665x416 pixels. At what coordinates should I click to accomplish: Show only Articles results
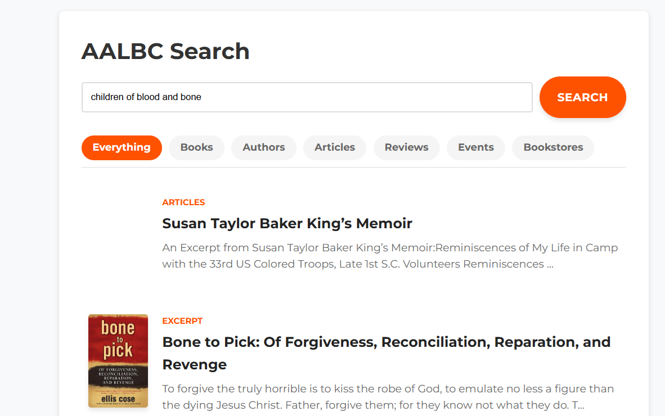click(x=335, y=147)
